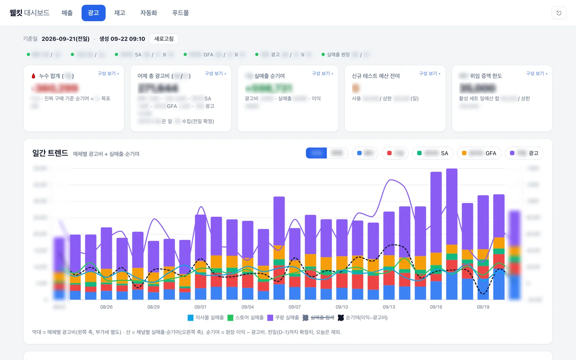
Task: Toggle the orange GFA series chip
Action: [x=479, y=153]
